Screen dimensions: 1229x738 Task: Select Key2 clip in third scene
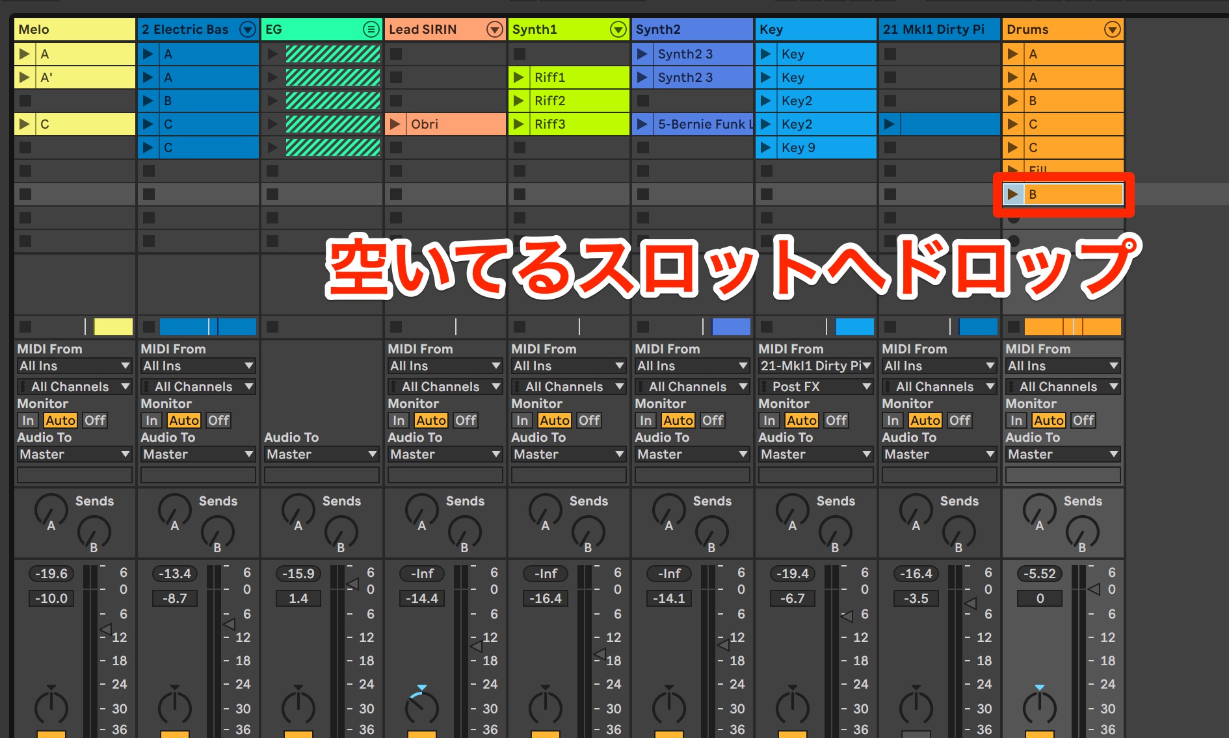826,101
